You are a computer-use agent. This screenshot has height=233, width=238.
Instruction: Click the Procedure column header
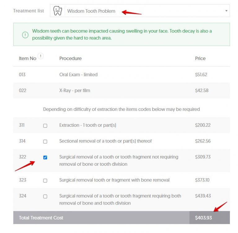click(x=70, y=58)
